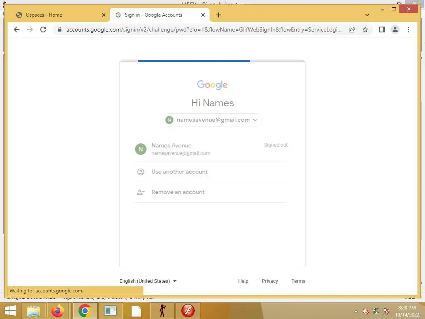Viewport: 425px width, 319px height.
Task: Select the Sign in - Google Accounts tab
Action: click(x=160, y=15)
